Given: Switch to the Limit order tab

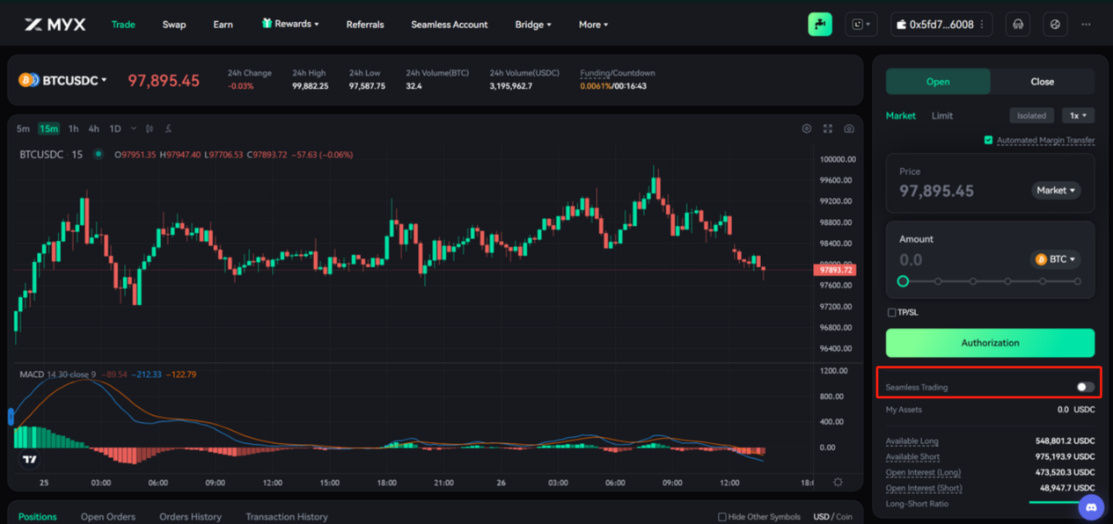Looking at the screenshot, I should click(x=941, y=116).
